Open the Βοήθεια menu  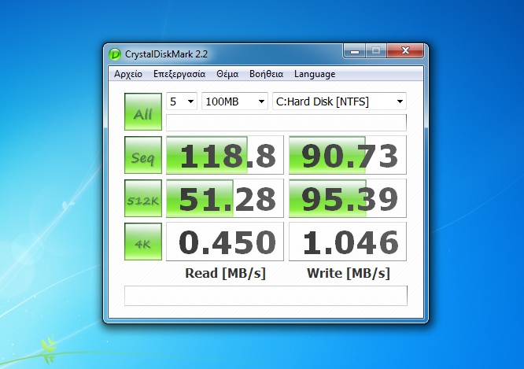267,74
